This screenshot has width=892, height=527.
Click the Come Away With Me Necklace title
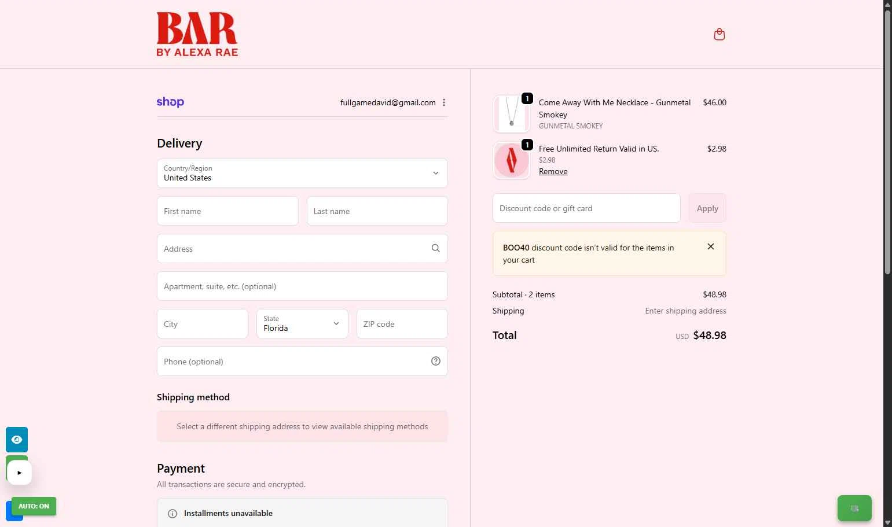[x=615, y=108]
